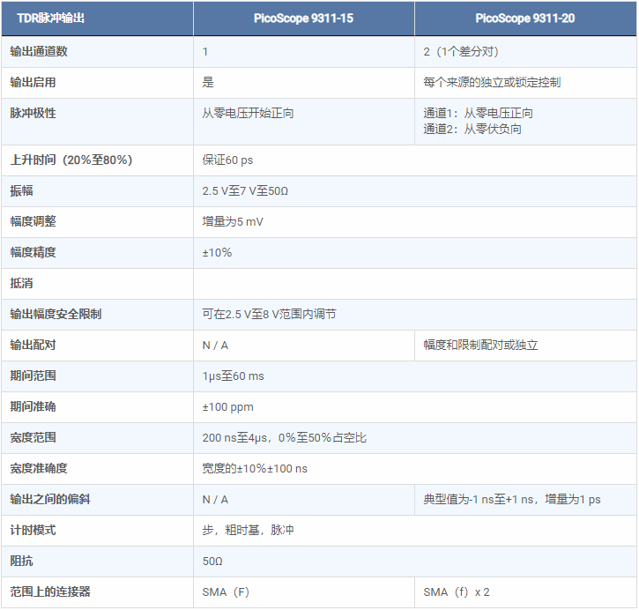Select the PicoScope 9311-15 column header

pyautogui.click(x=303, y=18)
